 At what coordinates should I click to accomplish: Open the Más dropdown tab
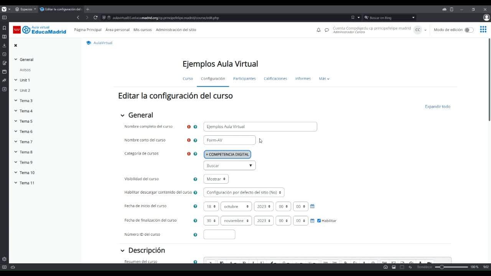(324, 79)
